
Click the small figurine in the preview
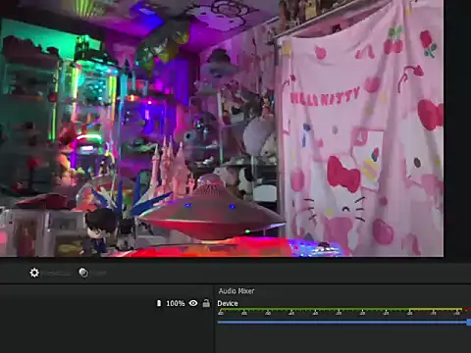click(x=98, y=231)
